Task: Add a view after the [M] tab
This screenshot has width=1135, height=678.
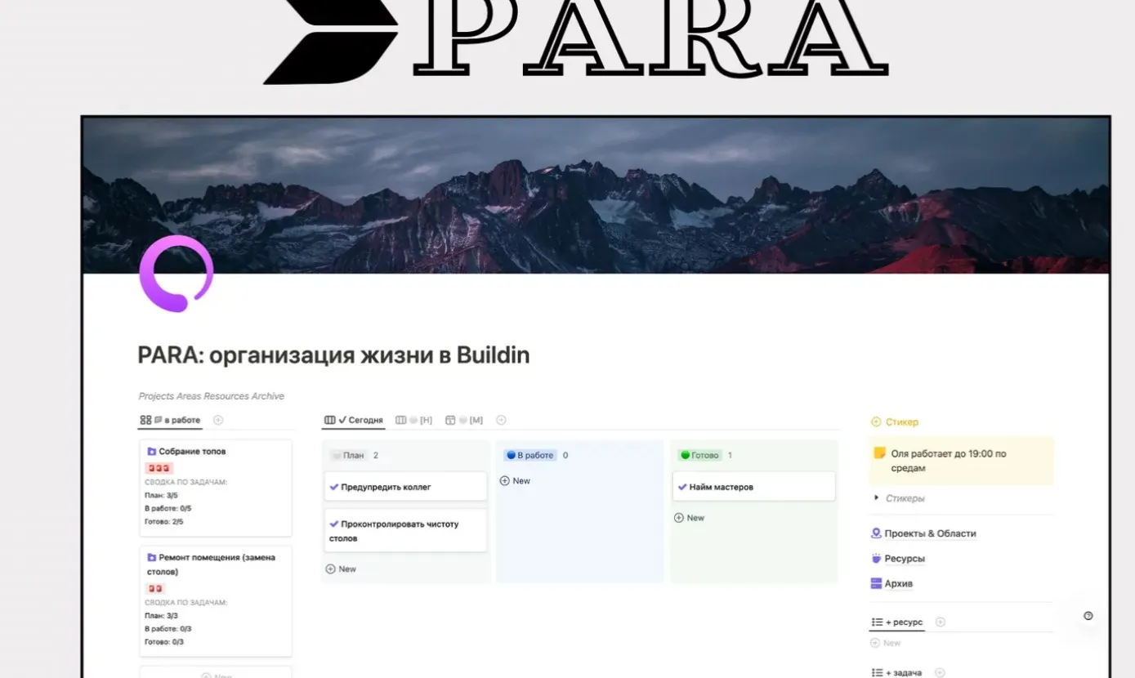Action: 501,420
